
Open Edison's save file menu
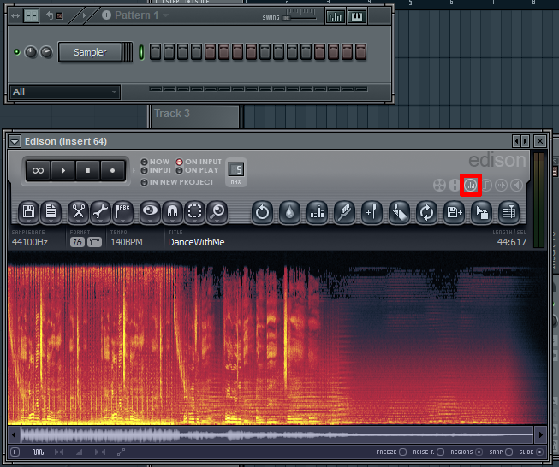28,212
